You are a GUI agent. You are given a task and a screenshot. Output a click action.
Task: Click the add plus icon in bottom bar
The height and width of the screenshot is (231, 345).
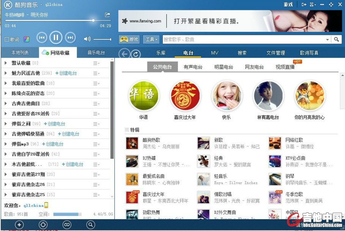click(x=19, y=225)
